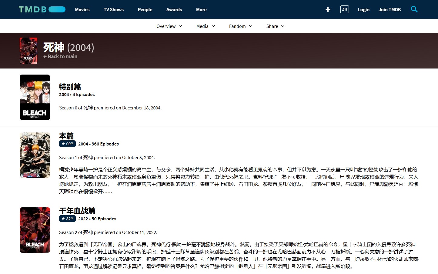This screenshot has height=274, width=438.
Task: Click the small Bleach poster in header
Action: coord(28,51)
